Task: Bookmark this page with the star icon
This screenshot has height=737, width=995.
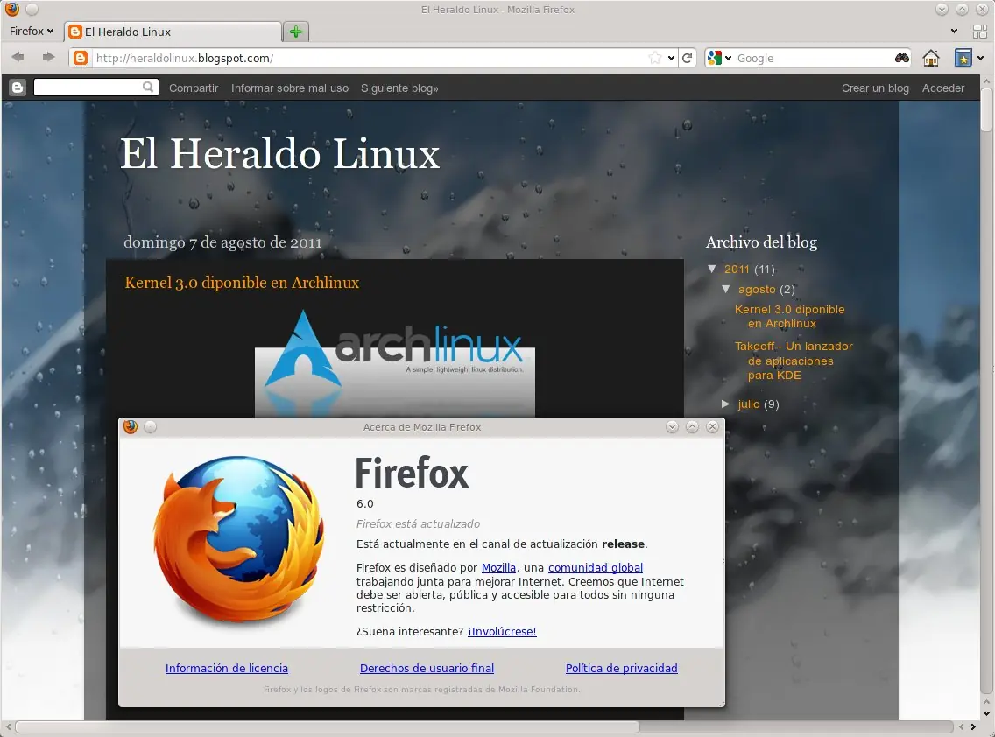Action: (655, 58)
